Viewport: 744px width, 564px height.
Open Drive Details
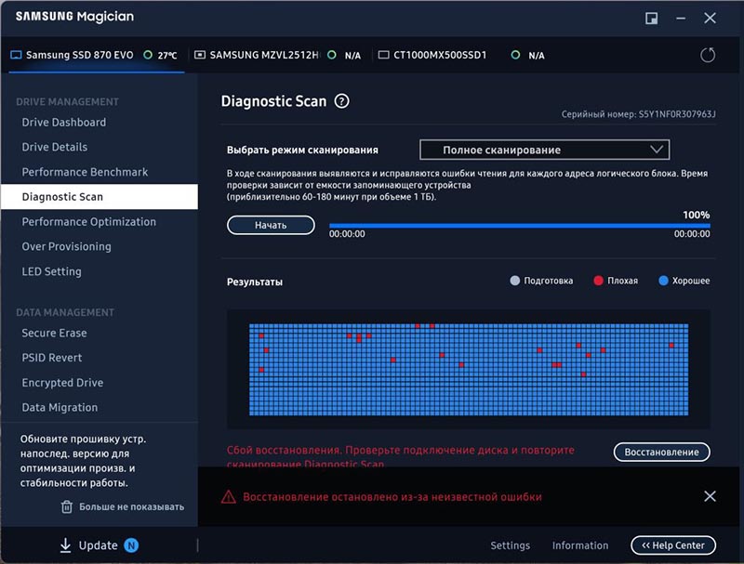[55, 147]
